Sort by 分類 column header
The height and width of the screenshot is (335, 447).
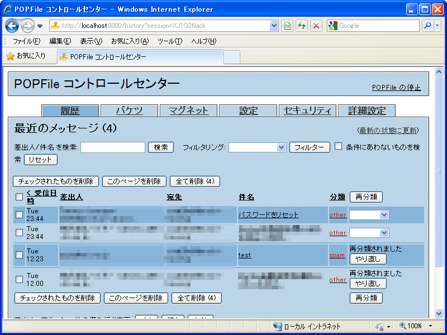pyautogui.click(x=337, y=197)
